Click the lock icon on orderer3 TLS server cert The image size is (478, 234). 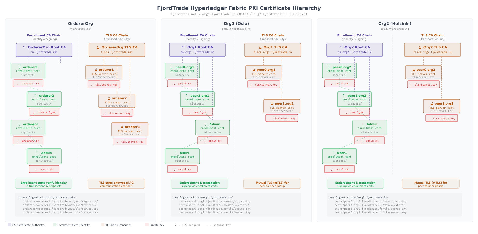(x=122, y=127)
